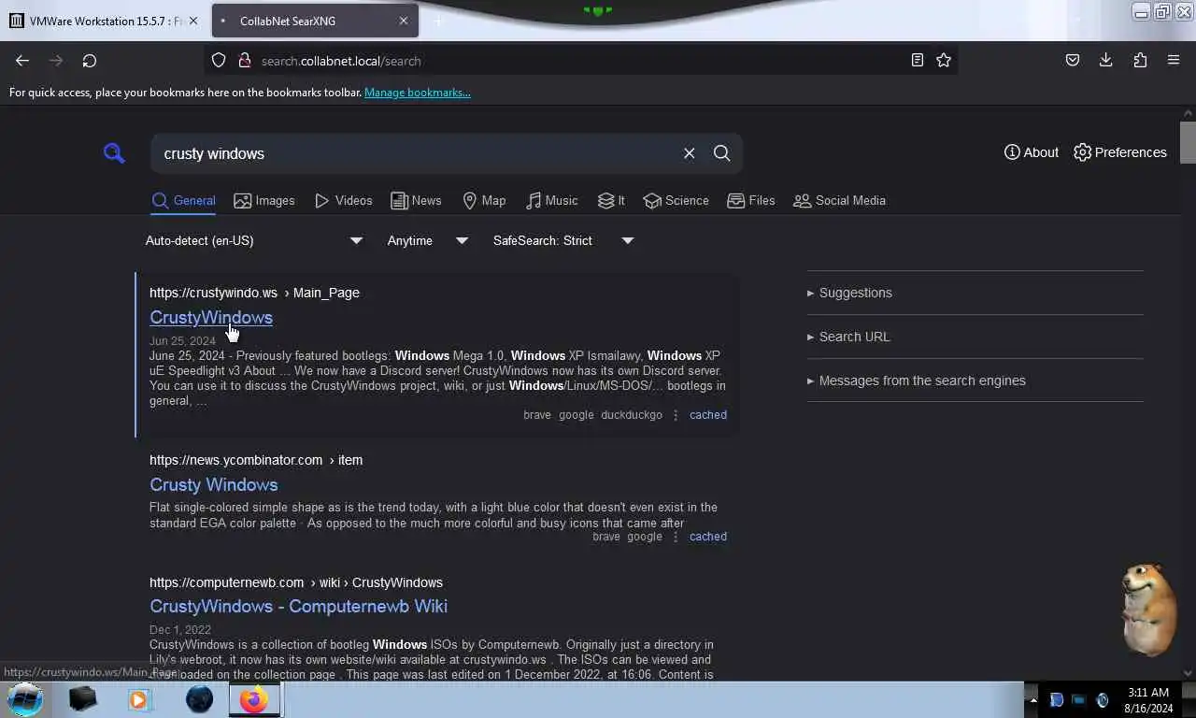Open the SafeSearch: Strict dropdown
The image size is (1196, 718).
(x=563, y=240)
